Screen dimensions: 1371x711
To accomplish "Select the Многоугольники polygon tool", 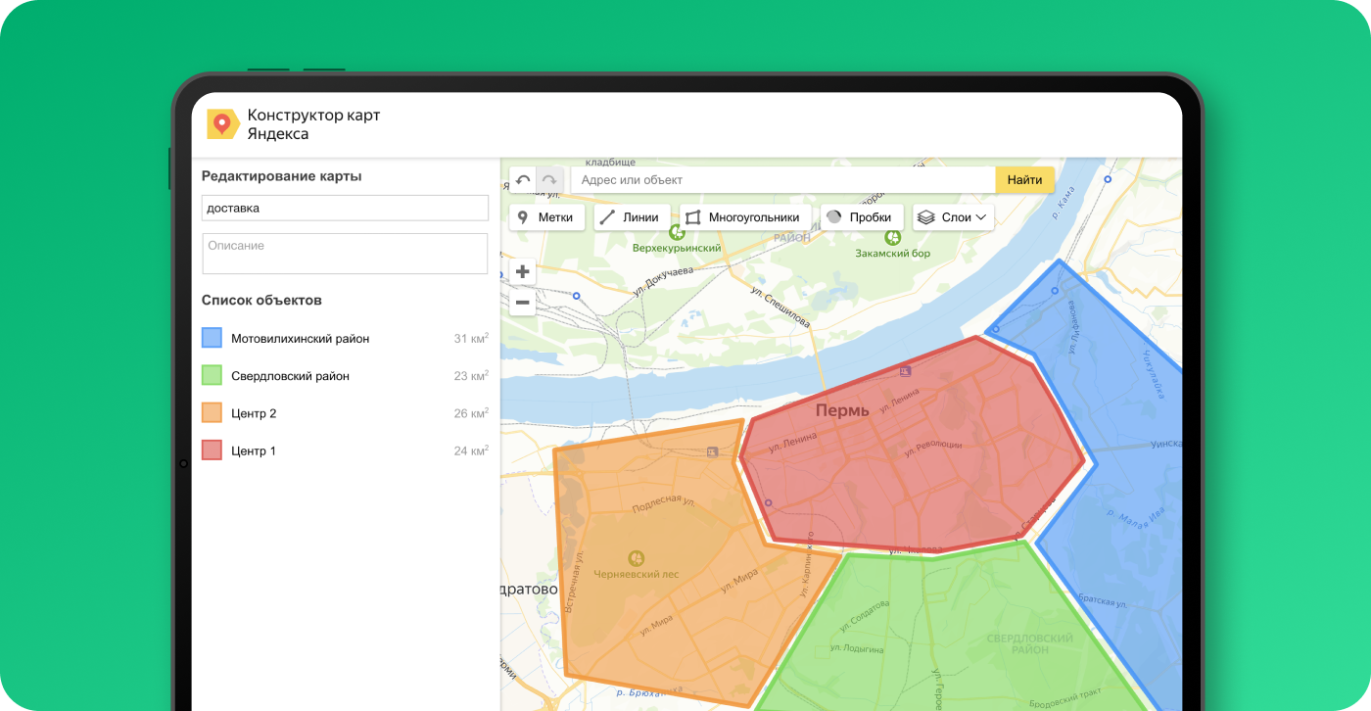I will pos(743,217).
